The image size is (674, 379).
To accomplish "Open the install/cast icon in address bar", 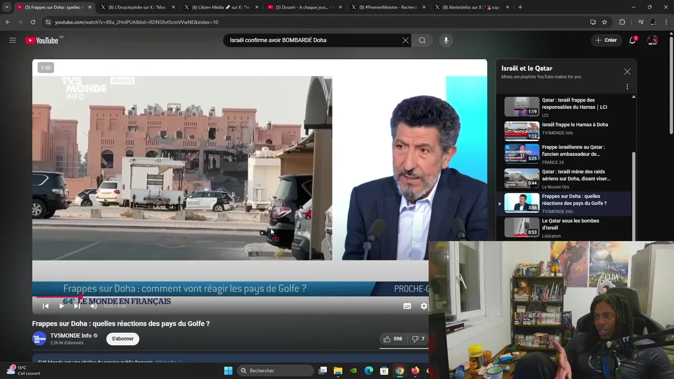I will click(x=593, y=22).
